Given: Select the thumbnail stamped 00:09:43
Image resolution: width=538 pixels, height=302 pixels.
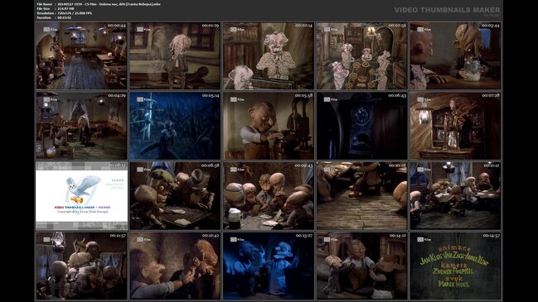Looking at the screenshot, I should [x=269, y=196].
